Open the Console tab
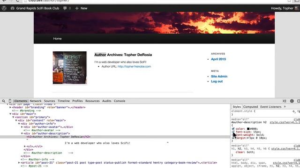Viewport: 300px width, 168px height. (x=120, y=101)
